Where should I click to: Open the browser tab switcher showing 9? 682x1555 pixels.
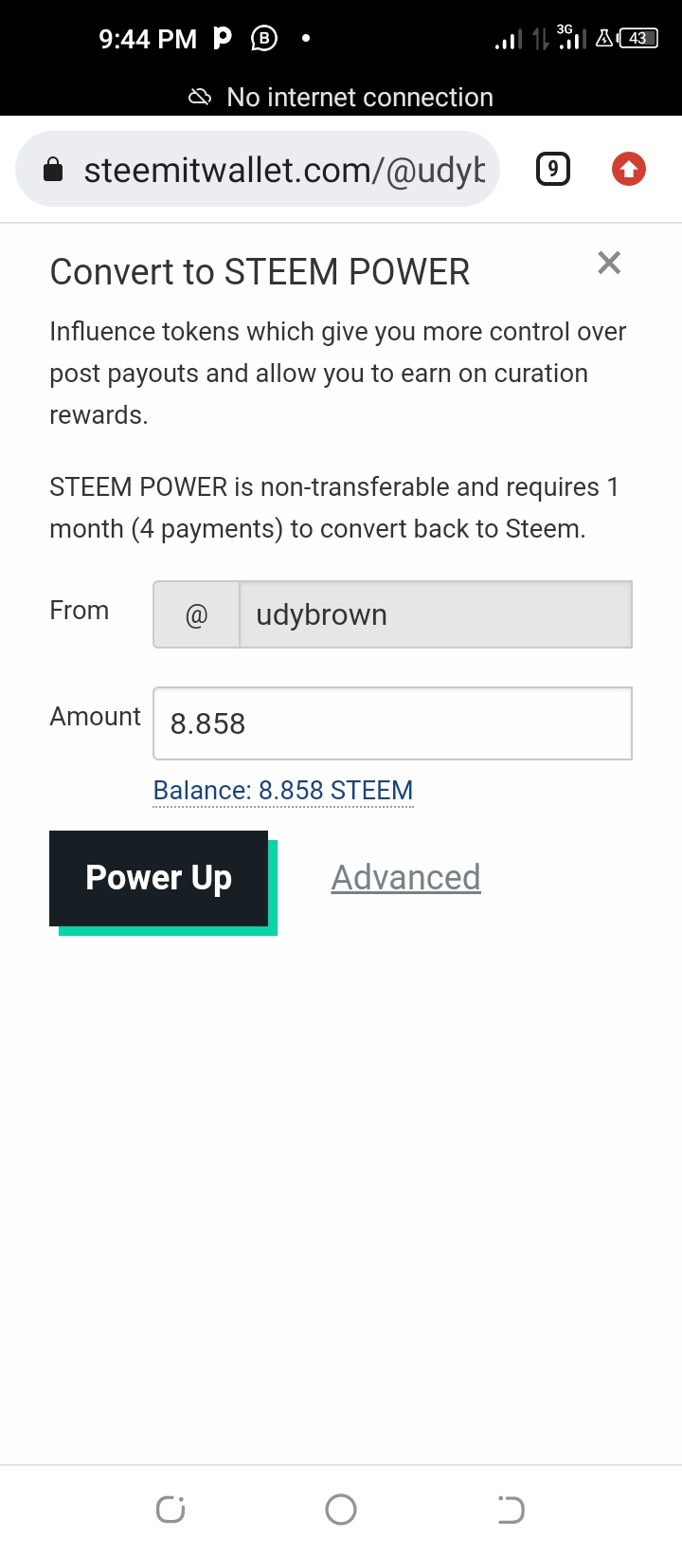(553, 170)
